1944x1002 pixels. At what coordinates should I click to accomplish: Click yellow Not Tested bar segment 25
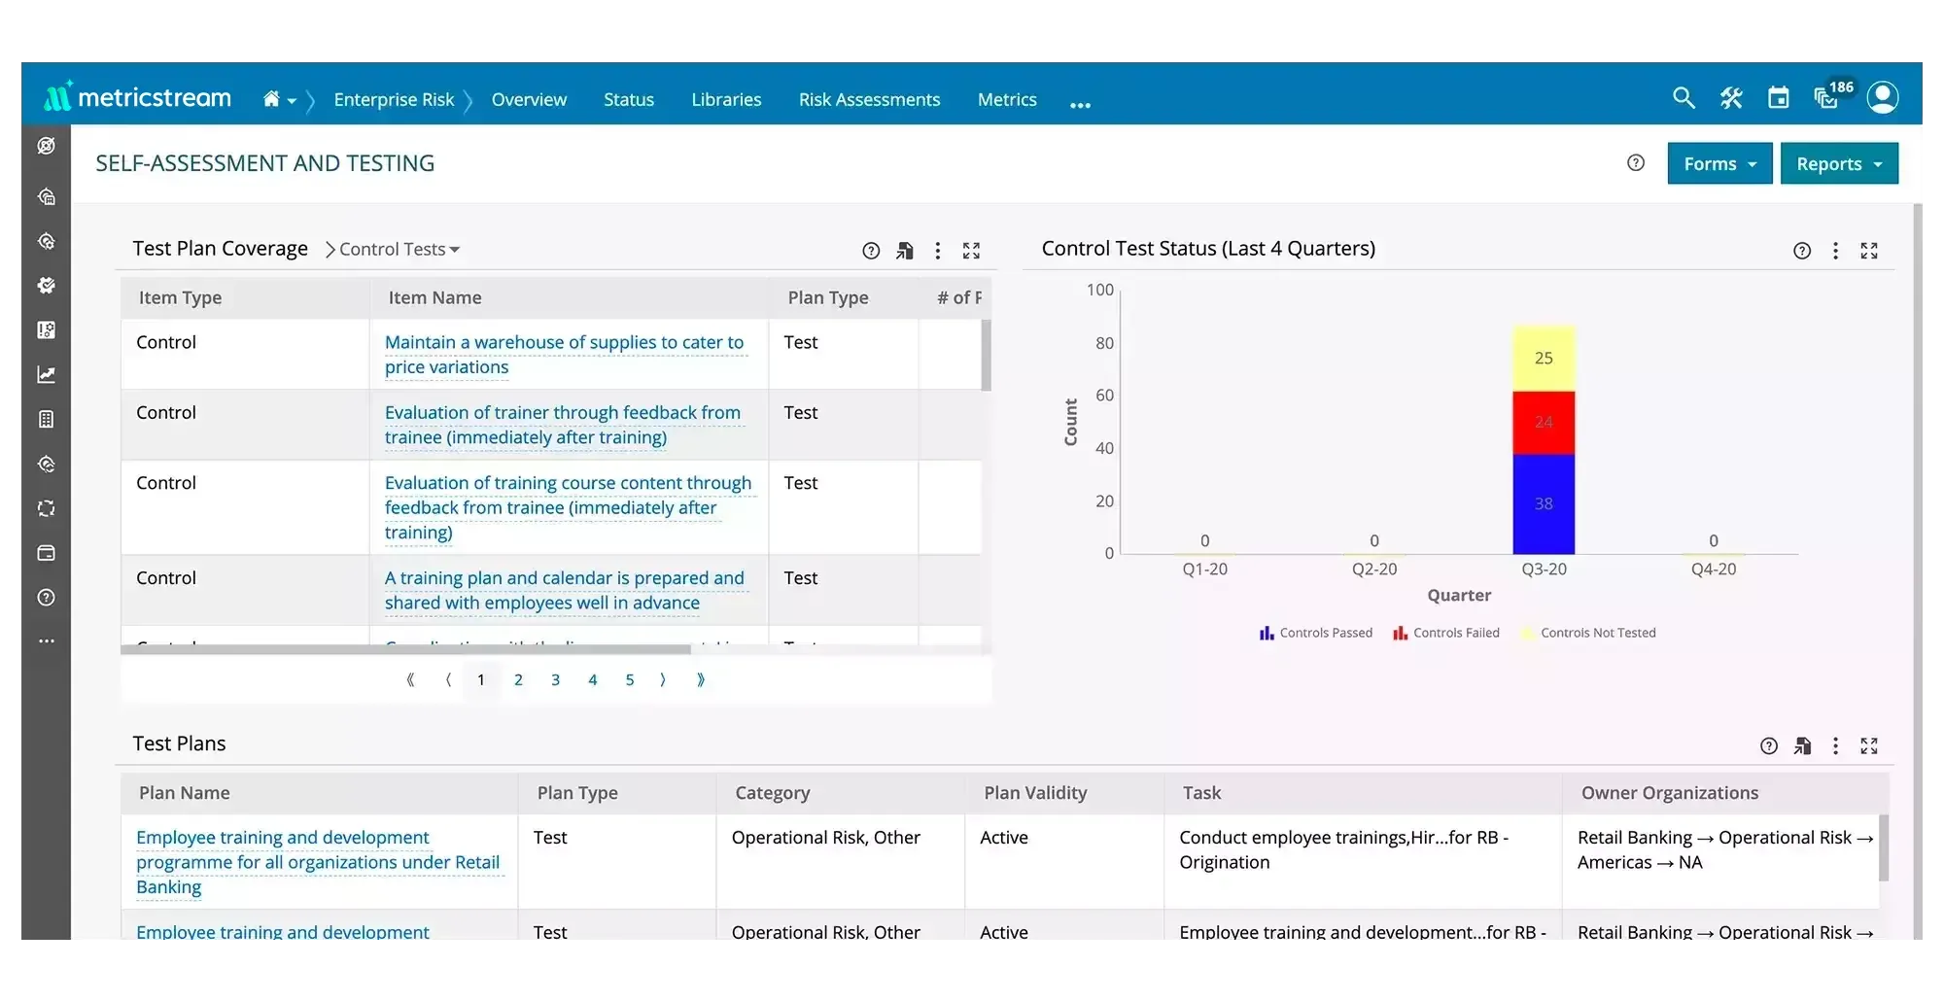click(1544, 359)
